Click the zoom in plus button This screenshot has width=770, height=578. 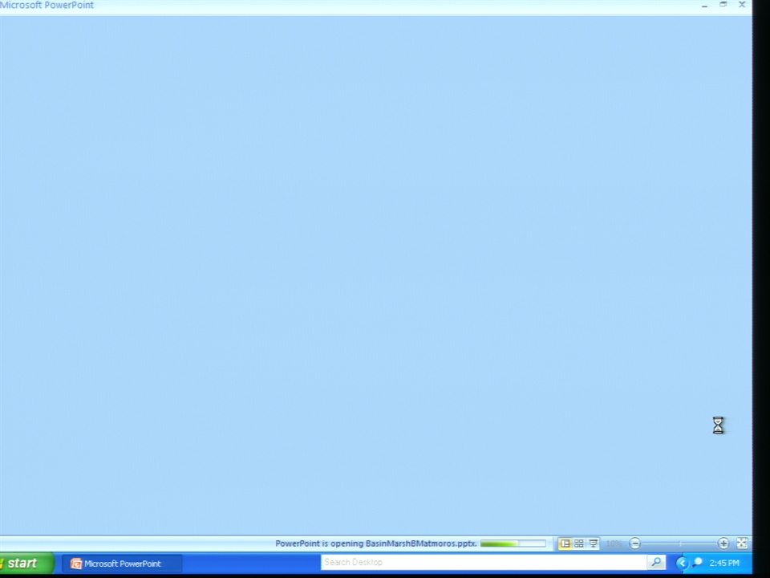pyautogui.click(x=723, y=543)
